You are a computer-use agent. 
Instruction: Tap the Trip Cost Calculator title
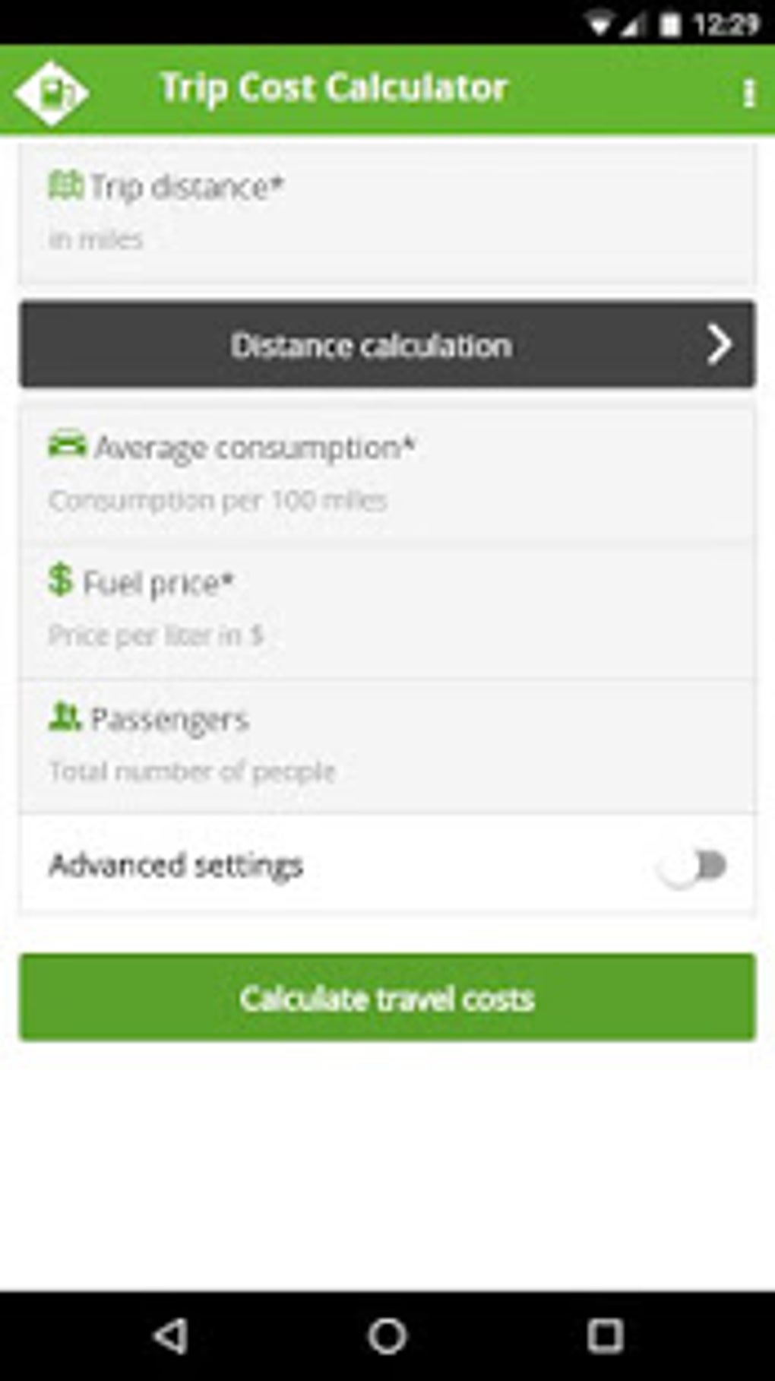334,88
